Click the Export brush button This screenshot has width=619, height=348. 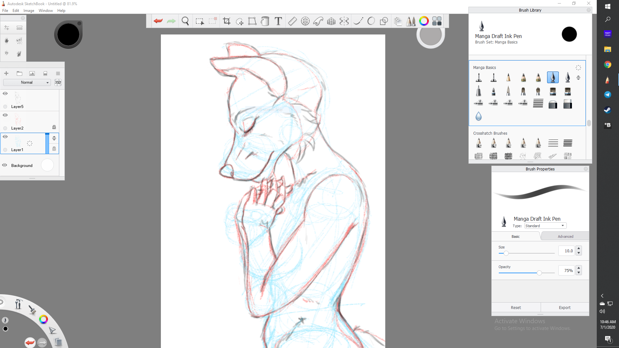[x=565, y=308]
